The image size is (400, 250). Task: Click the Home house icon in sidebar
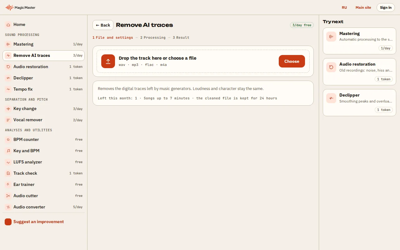pyautogui.click(x=8, y=24)
